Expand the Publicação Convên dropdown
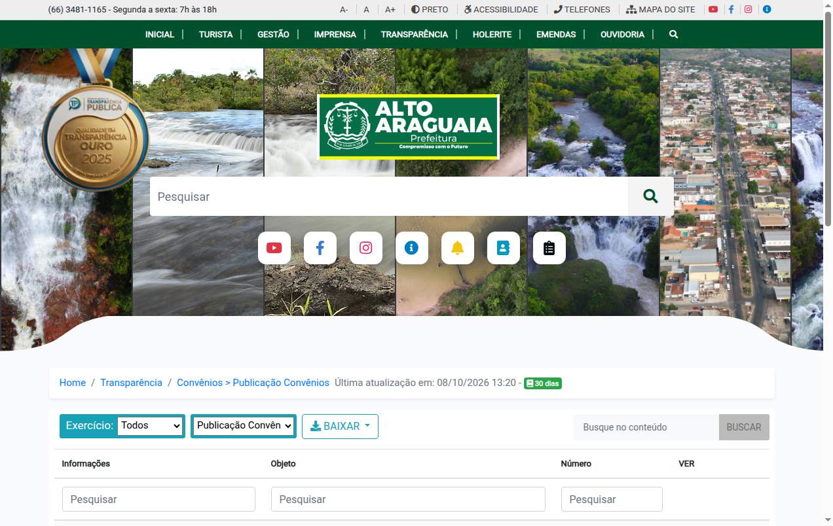This screenshot has width=833, height=526. 244,426
